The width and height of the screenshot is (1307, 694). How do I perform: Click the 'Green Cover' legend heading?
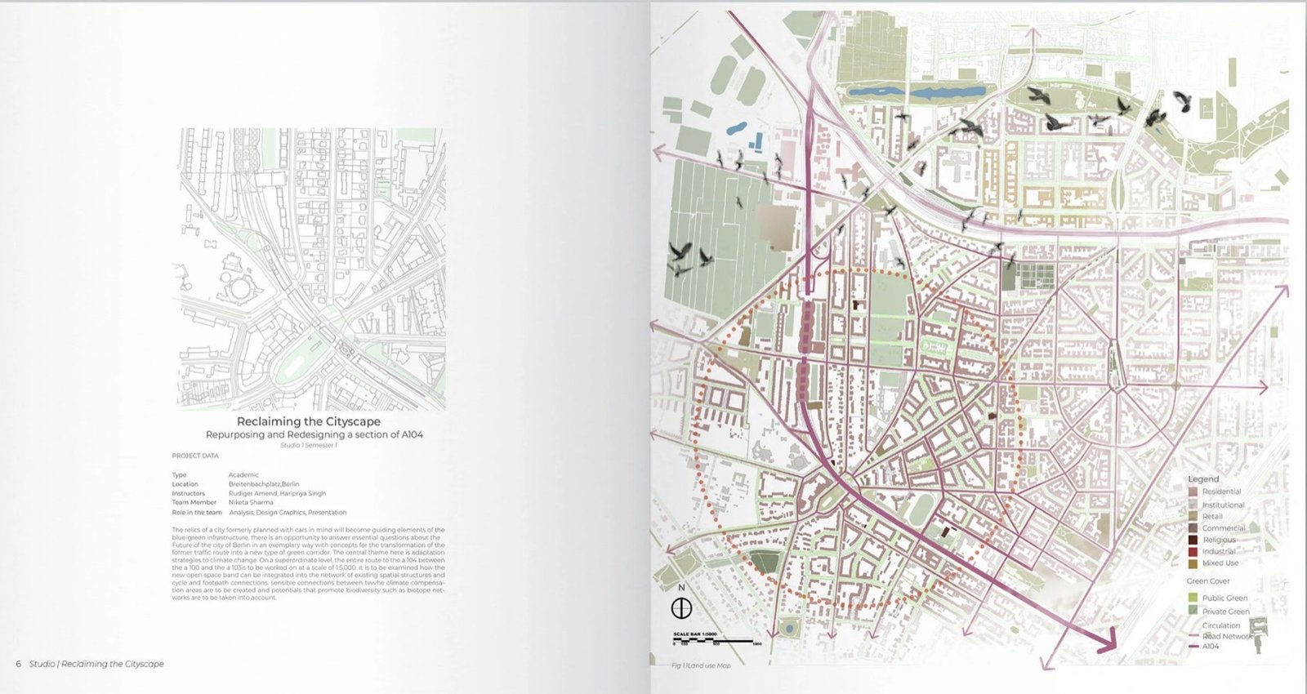tap(1208, 581)
